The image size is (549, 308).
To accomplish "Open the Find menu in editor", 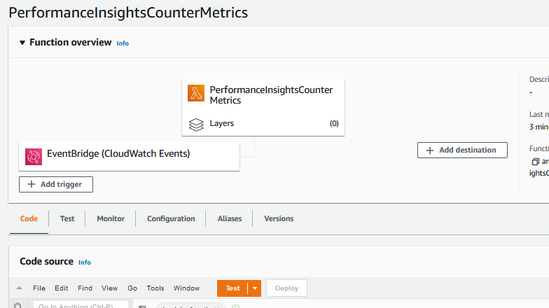I will pos(85,288).
